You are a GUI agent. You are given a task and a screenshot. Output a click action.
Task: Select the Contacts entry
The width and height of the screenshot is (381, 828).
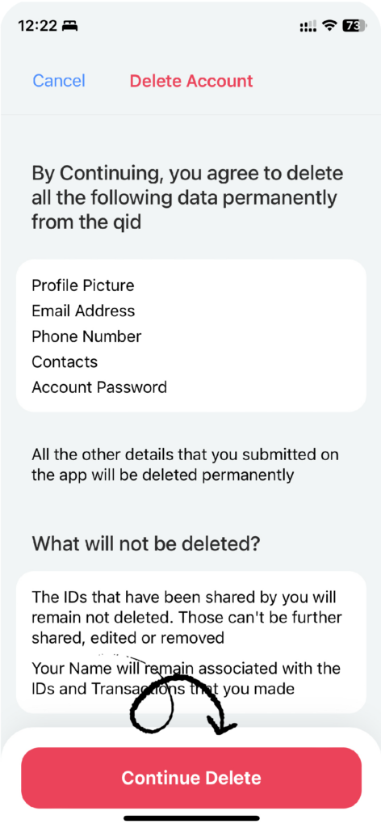[x=65, y=361]
